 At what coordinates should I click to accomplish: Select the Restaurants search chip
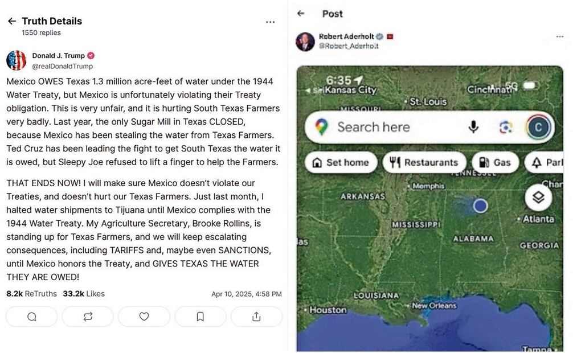[x=425, y=162]
